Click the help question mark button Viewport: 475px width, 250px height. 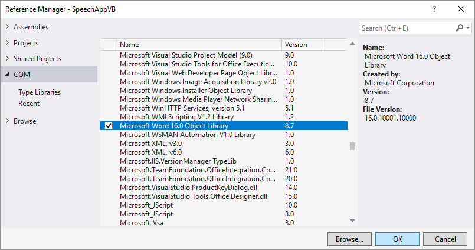(x=434, y=9)
